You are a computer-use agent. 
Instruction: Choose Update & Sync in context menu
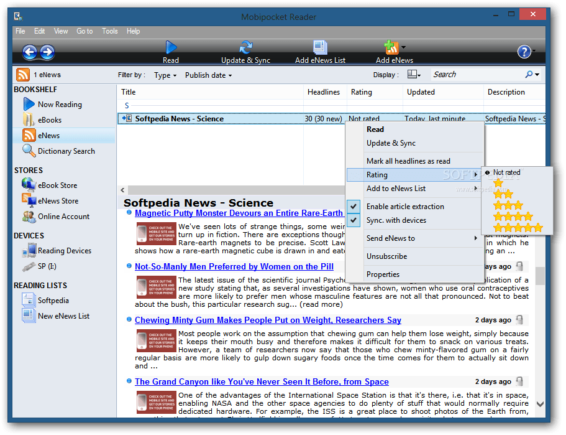pyautogui.click(x=415, y=143)
